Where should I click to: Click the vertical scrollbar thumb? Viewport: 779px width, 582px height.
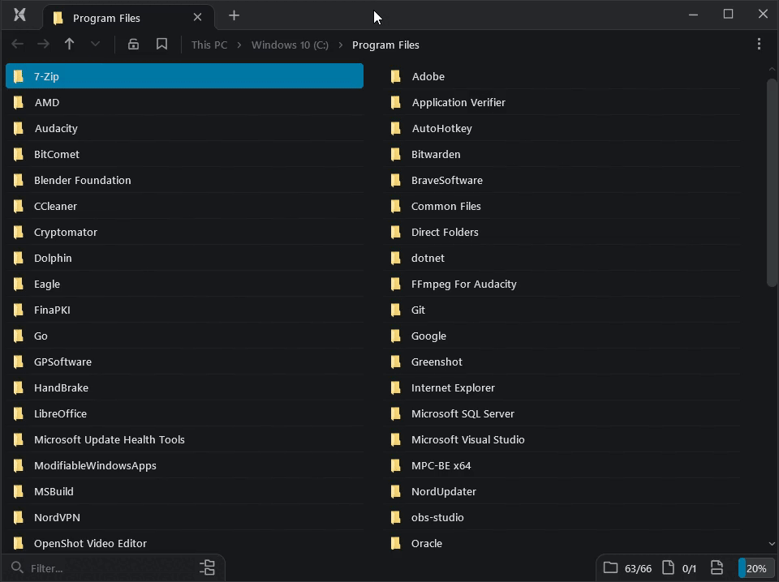(x=772, y=182)
